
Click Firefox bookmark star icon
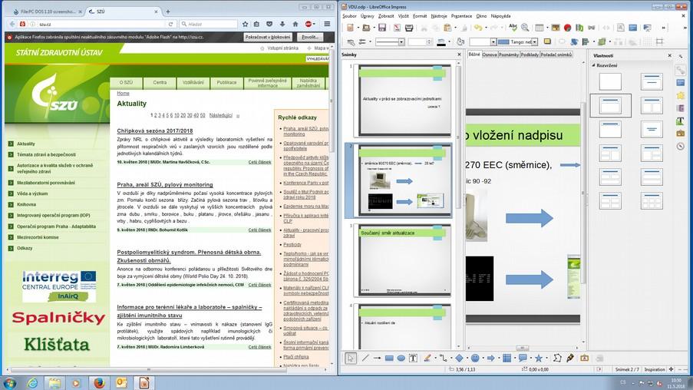pyautogui.click(x=245, y=24)
